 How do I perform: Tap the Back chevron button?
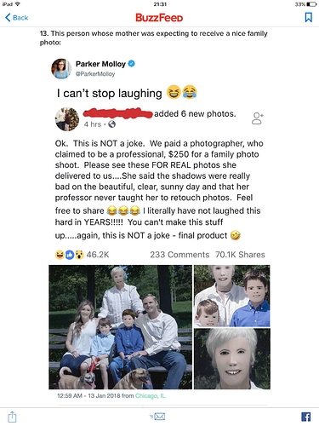[17, 18]
